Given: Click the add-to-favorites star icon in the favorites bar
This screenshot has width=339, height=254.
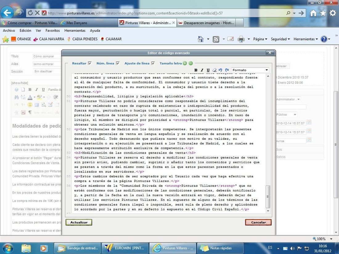Looking at the screenshot, I should pos(6,39).
